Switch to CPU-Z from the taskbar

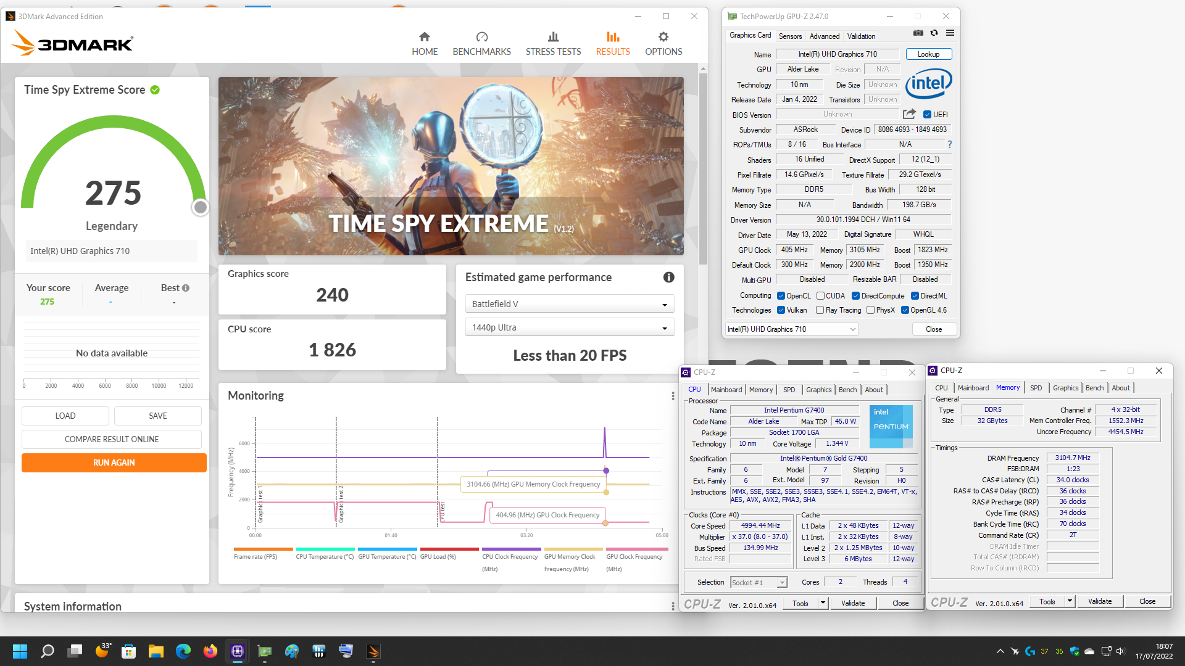(238, 651)
